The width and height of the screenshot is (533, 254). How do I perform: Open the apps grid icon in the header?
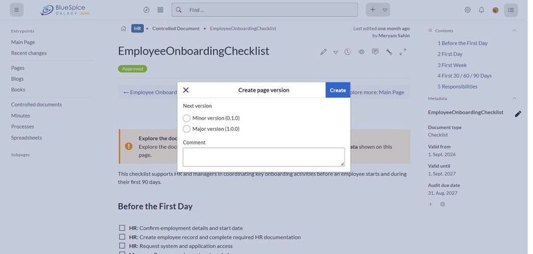(x=161, y=10)
